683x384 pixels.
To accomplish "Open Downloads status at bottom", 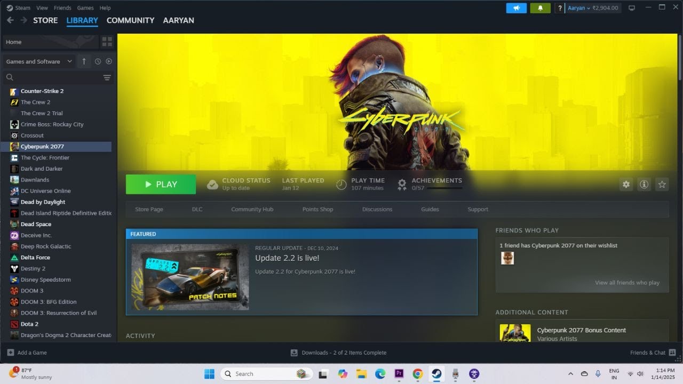I will (338, 353).
